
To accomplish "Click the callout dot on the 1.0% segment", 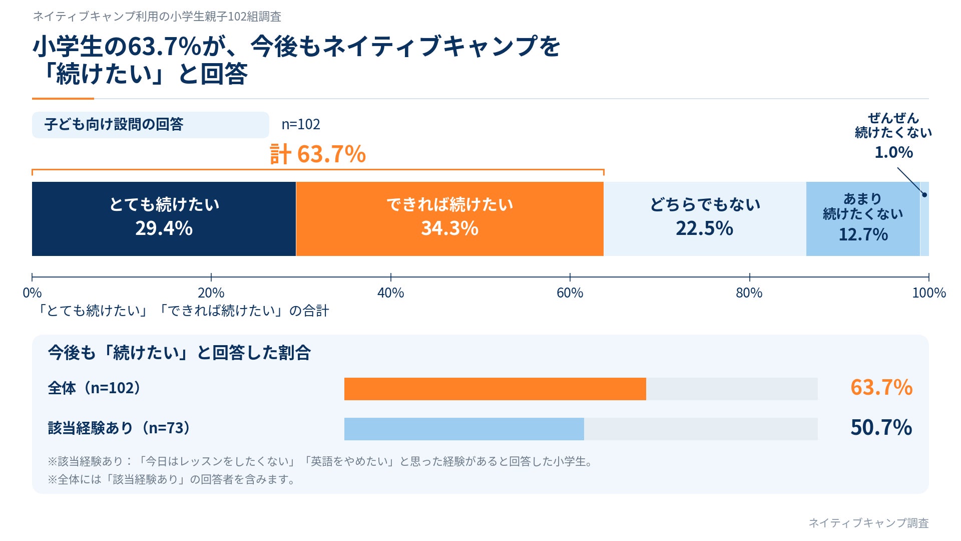I will pos(924,195).
